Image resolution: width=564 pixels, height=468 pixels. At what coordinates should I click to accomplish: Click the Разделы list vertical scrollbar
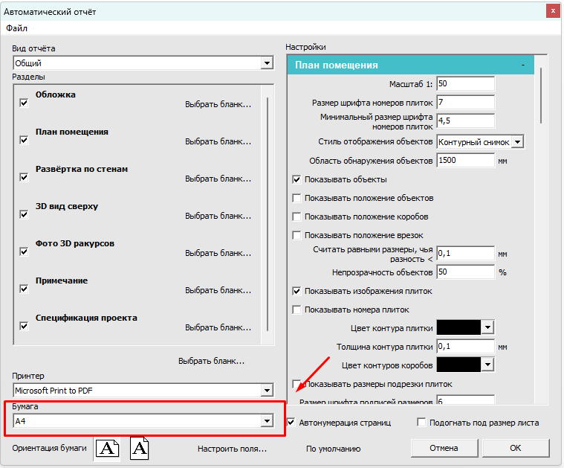click(268, 214)
